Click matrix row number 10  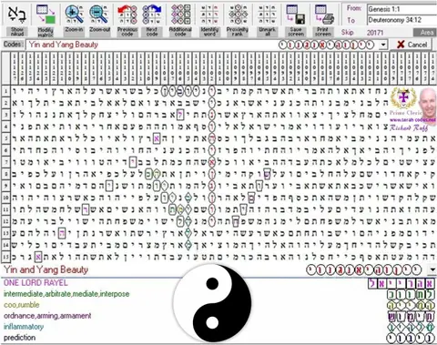(x=6, y=198)
